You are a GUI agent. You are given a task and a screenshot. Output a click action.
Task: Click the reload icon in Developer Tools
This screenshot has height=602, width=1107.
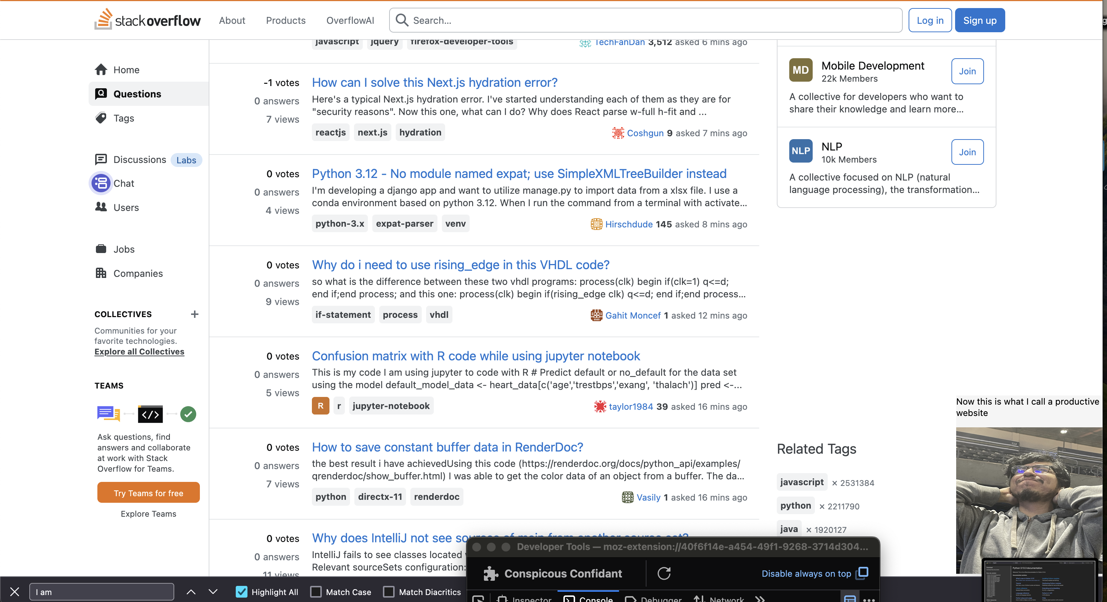[x=664, y=573]
